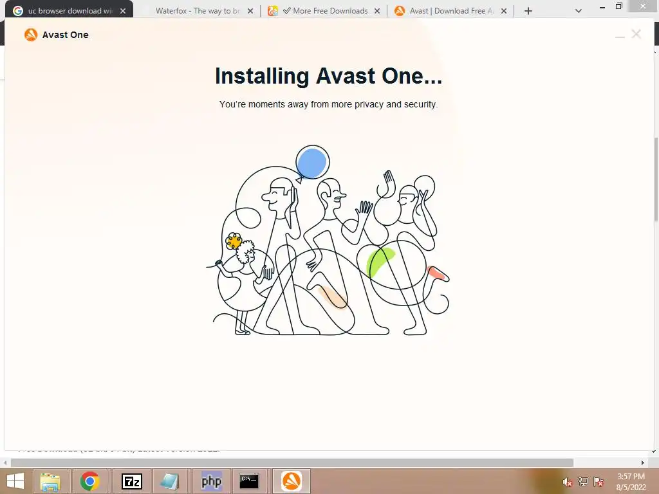Click the horizontal scrollbar right arrow
The width and height of the screenshot is (659, 494).
(643, 463)
